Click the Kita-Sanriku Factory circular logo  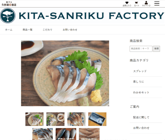coord(8,16)
